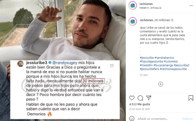Image resolution: width=196 pixels, height=121 pixels.
Task: Click the rechismes profile avatar in header
Action: pyautogui.click(x=133, y=6)
